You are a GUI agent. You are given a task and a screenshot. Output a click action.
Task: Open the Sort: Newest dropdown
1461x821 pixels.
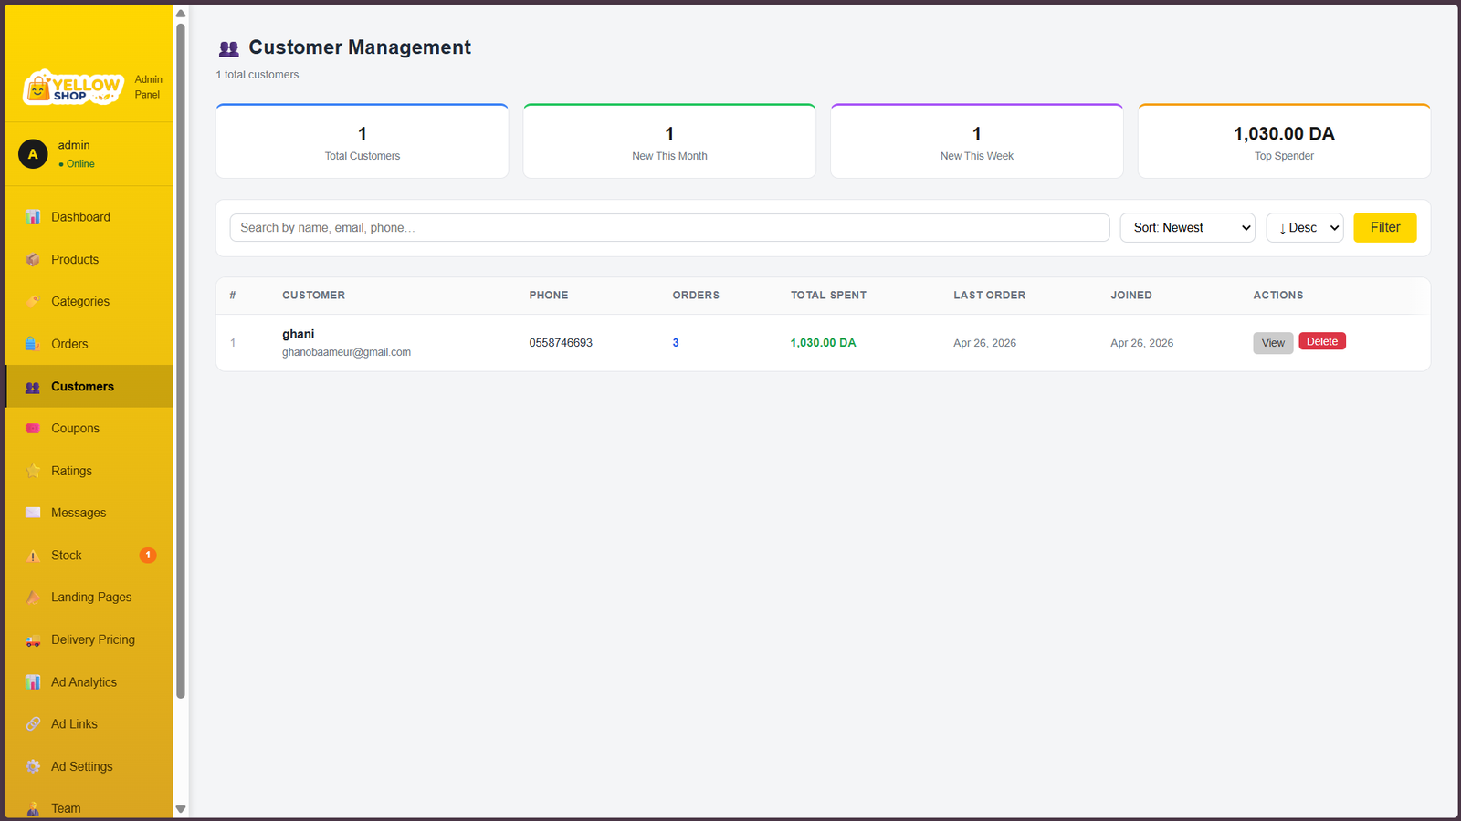point(1187,228)
